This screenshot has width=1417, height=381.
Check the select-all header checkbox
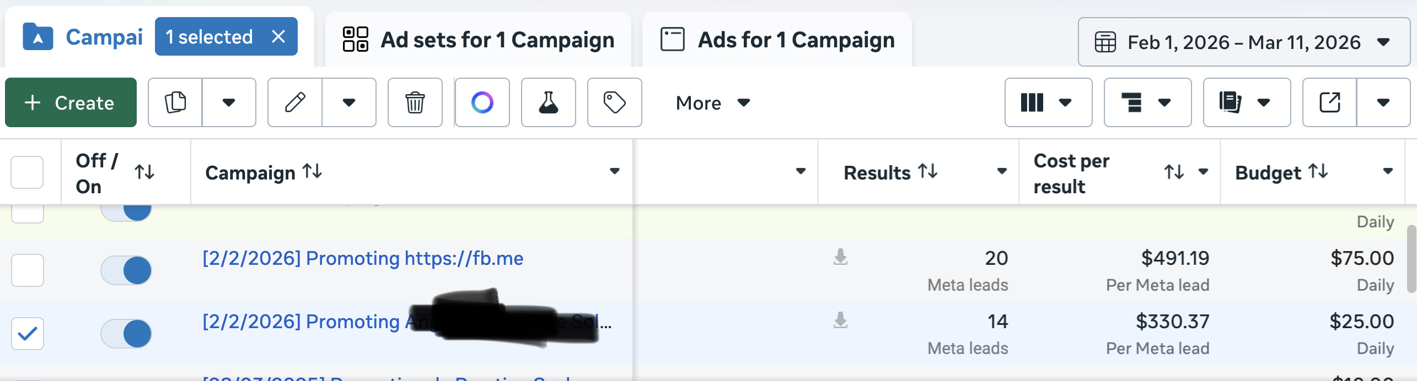point(28,172)
